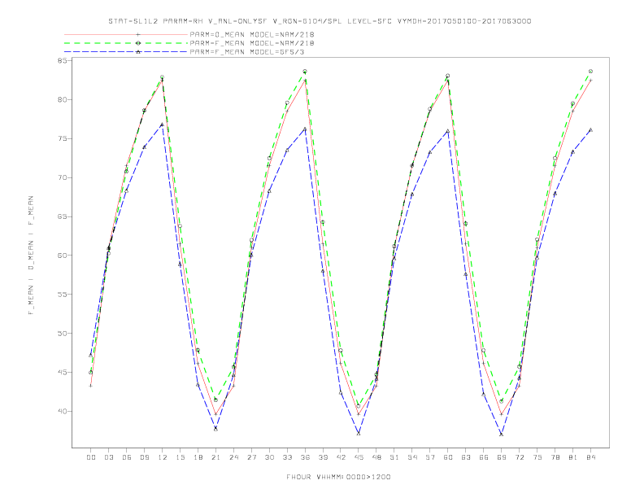The height and width of the screenshot is (498, 644).
Task: Click the x-axis tick label 42
Action: tap(341, 457)
